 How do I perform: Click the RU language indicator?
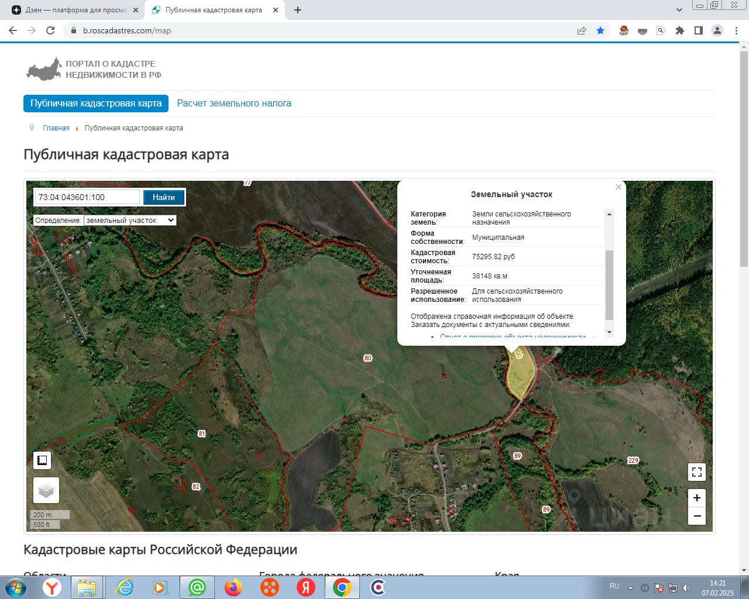614,586
